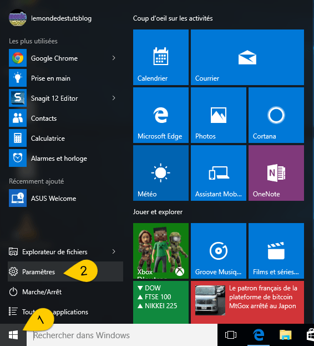Expand Snagit 12 Editor jump list arrow

[x=114, y=98]
